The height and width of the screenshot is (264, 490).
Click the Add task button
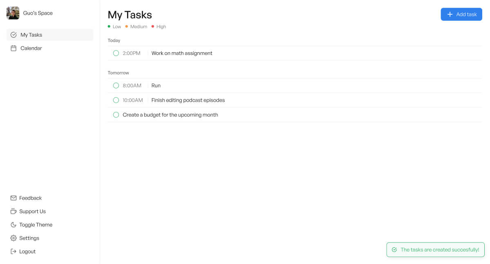click(461, 14)
